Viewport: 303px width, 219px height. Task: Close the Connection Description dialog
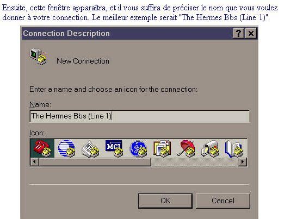pos(251,33)
